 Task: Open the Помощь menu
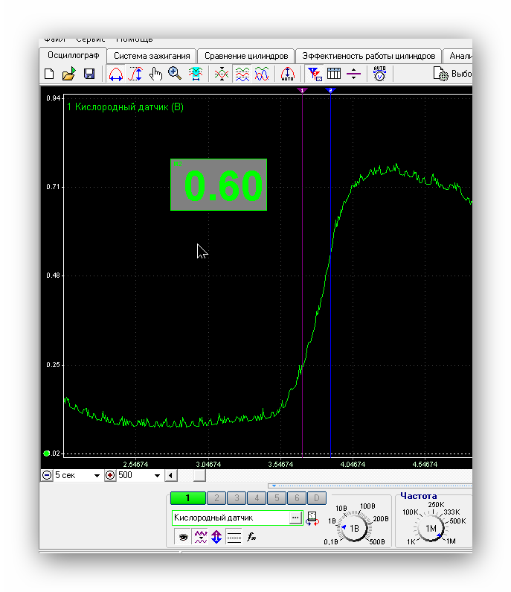134,39
